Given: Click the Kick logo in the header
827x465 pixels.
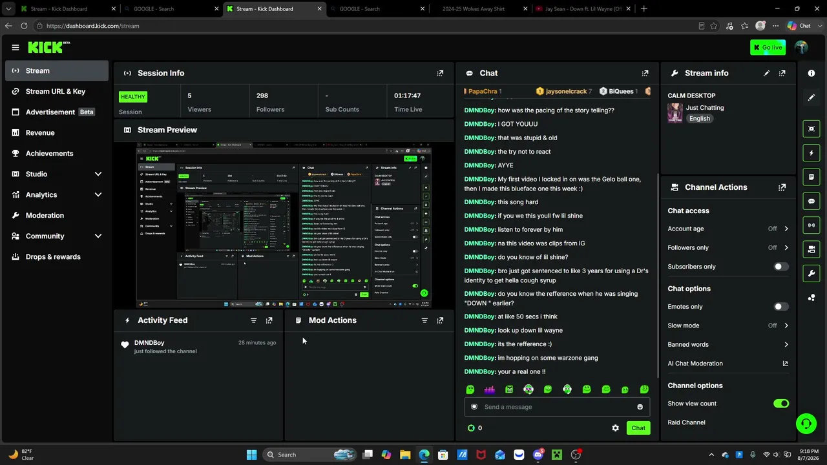Looking at the screenshot, I should pyautogui.click(x=48, y=47).
